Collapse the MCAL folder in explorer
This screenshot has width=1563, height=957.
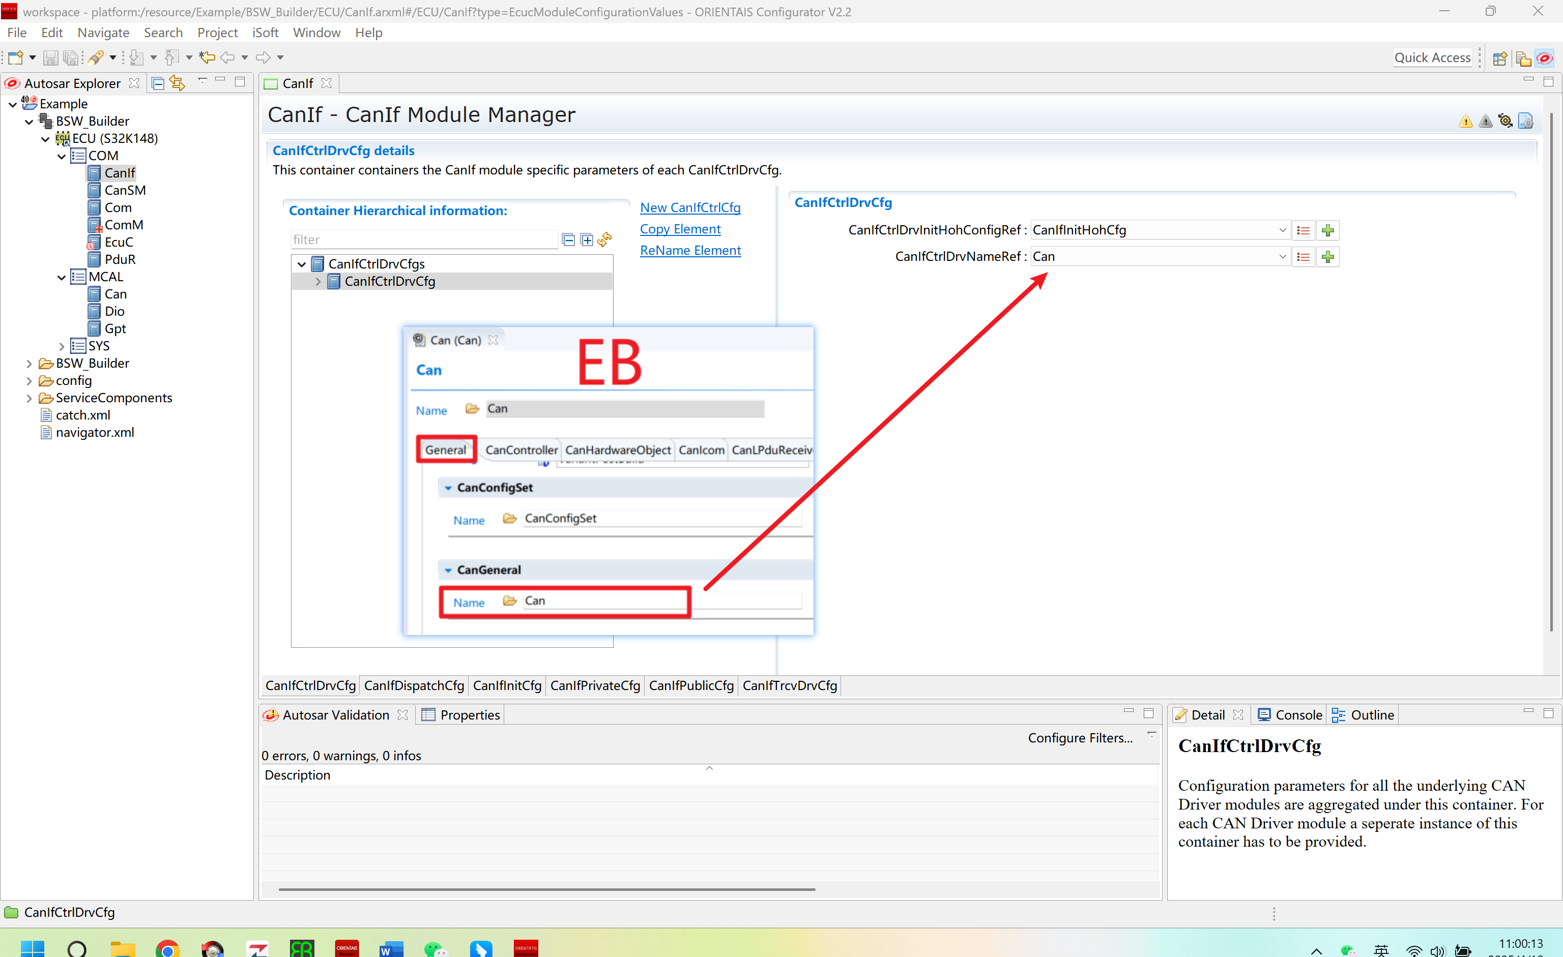[x=62, y=277]
